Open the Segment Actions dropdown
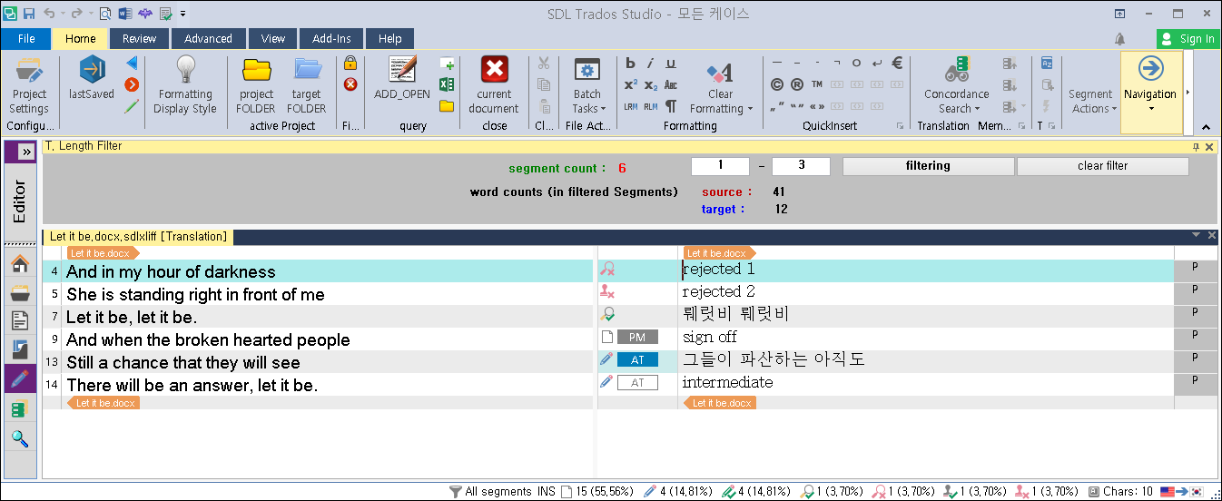The height and width of the screenshot is (501, 1222). [x=1090, y=101]
